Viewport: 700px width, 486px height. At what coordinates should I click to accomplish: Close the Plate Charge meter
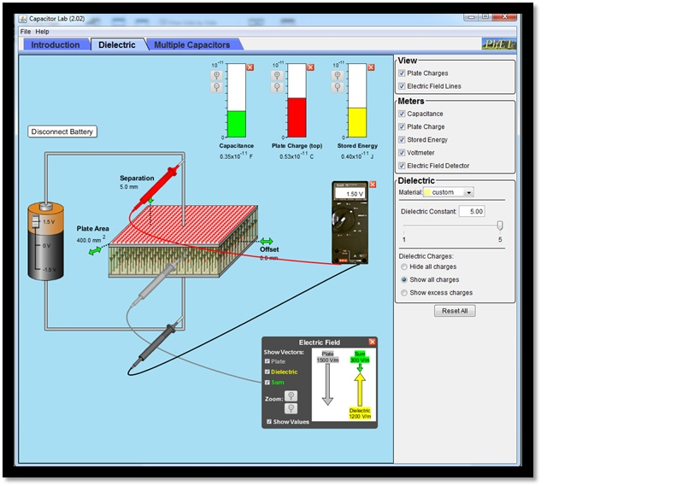310,67
